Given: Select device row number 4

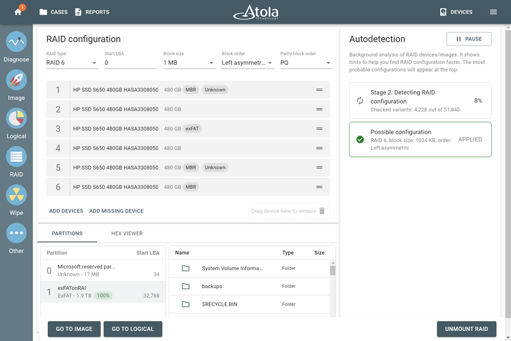Looking at the screenshot, I should pos(188,148).
